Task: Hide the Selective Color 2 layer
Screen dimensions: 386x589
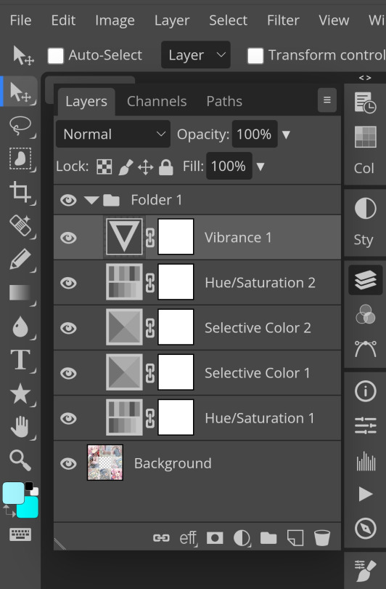Action: (68, 328)
